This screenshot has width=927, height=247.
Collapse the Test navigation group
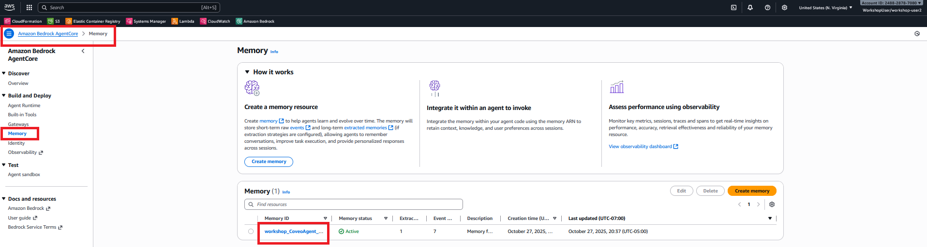(4, 165)
